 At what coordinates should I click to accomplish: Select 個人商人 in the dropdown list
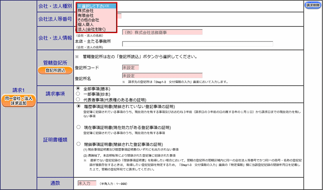coord(97,24)
